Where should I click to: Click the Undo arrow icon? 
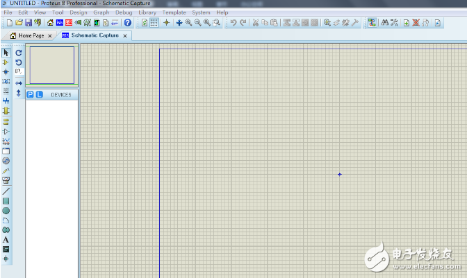point(233,23)
